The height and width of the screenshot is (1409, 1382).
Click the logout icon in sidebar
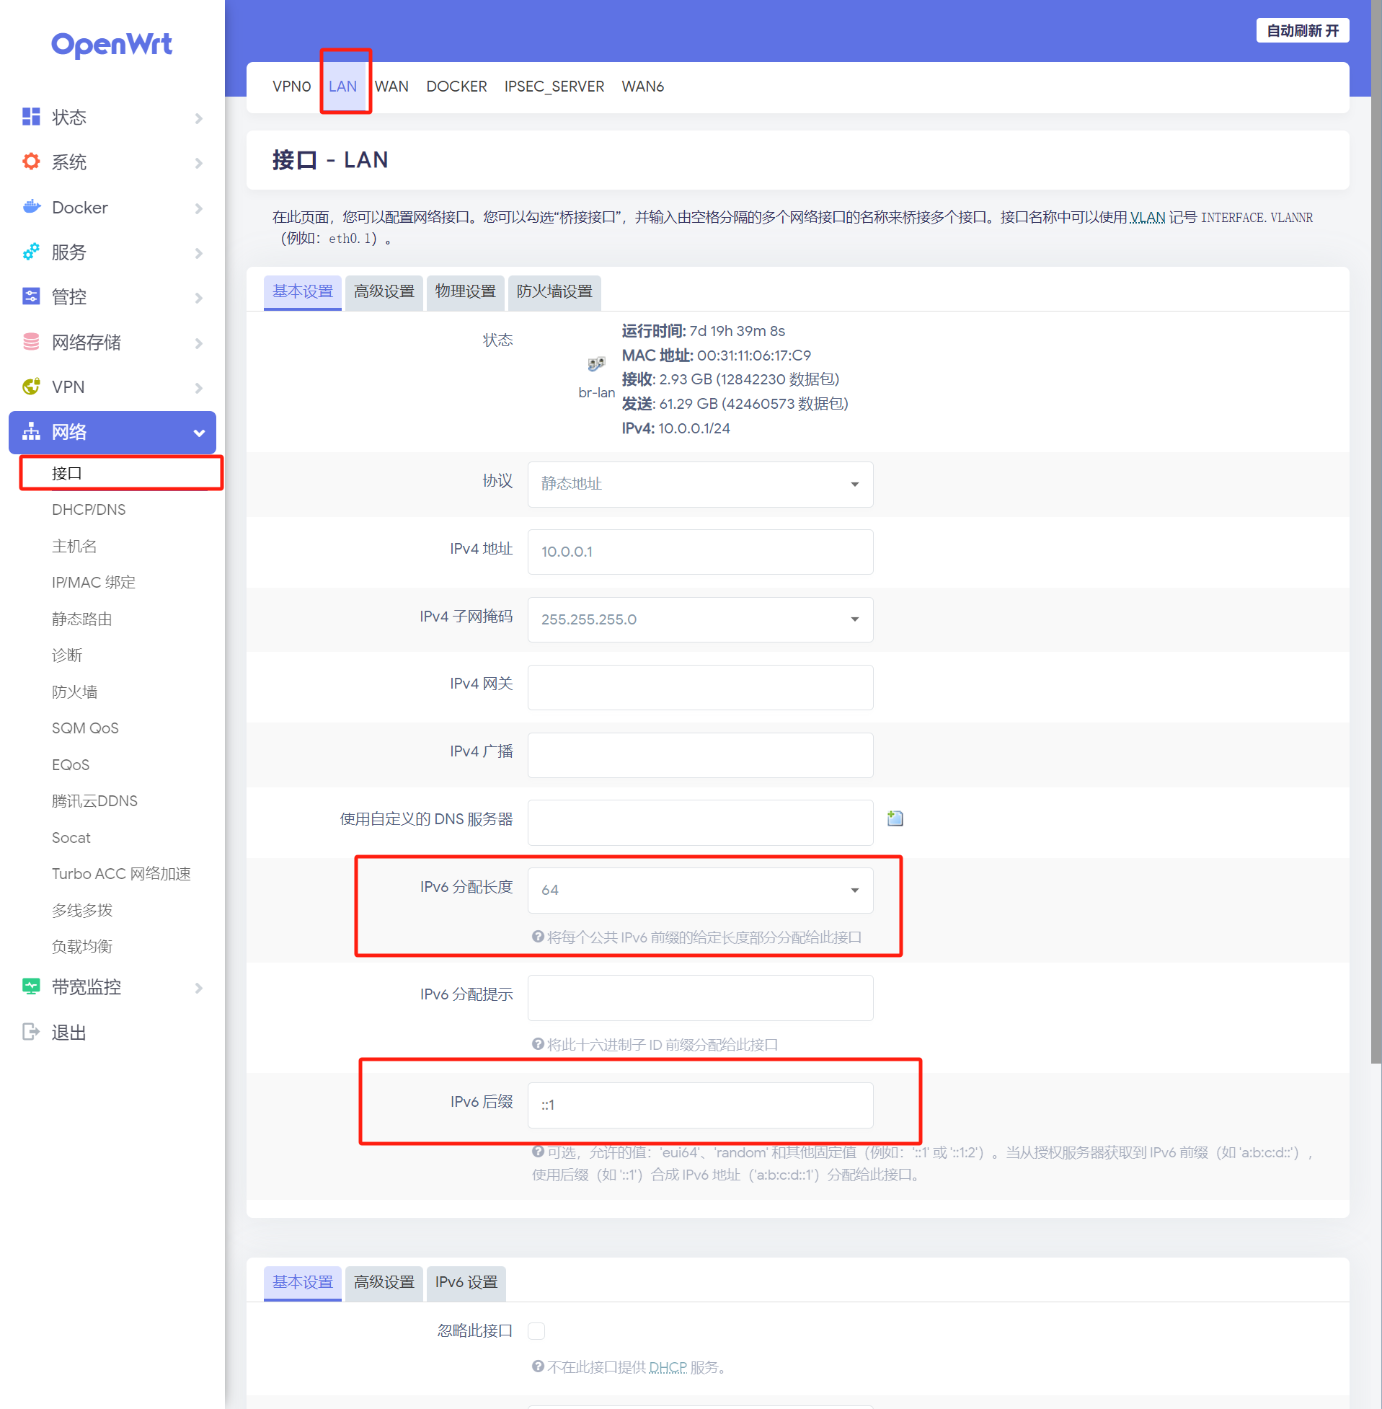(31, 1032)
